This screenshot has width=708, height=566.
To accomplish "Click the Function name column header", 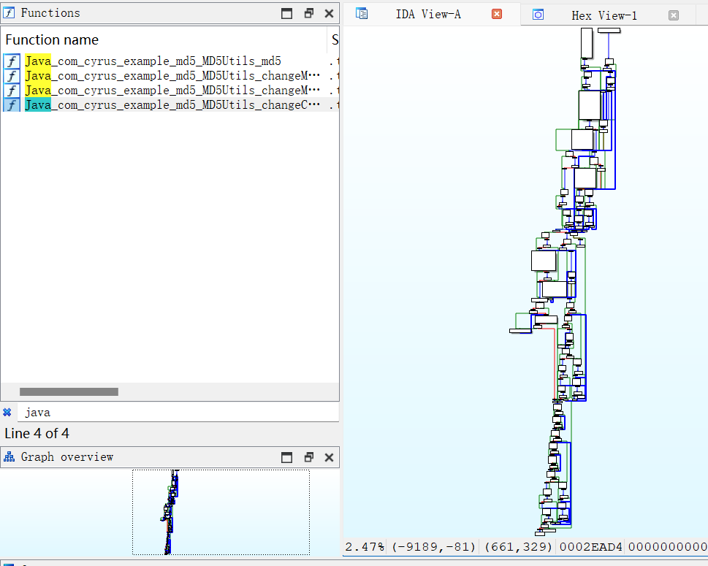I will click(x=164, y=39).
